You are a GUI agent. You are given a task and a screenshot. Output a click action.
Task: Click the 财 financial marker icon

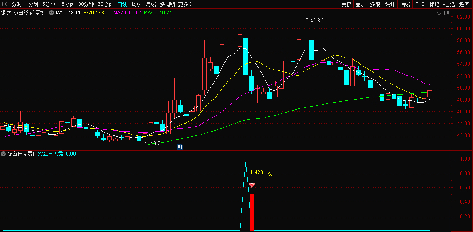(180, 147)
